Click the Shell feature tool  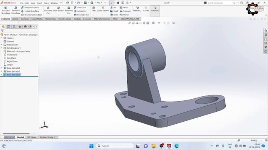point(114,15)
